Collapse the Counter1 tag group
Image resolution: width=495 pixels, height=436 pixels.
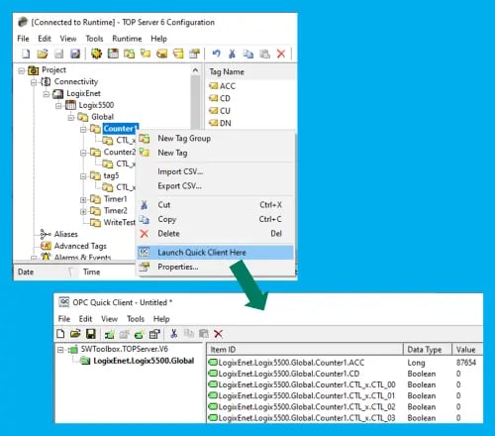(83, 129)
